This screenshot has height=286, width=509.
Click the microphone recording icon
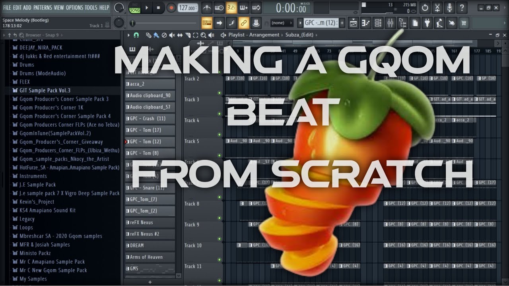point(449,8)
